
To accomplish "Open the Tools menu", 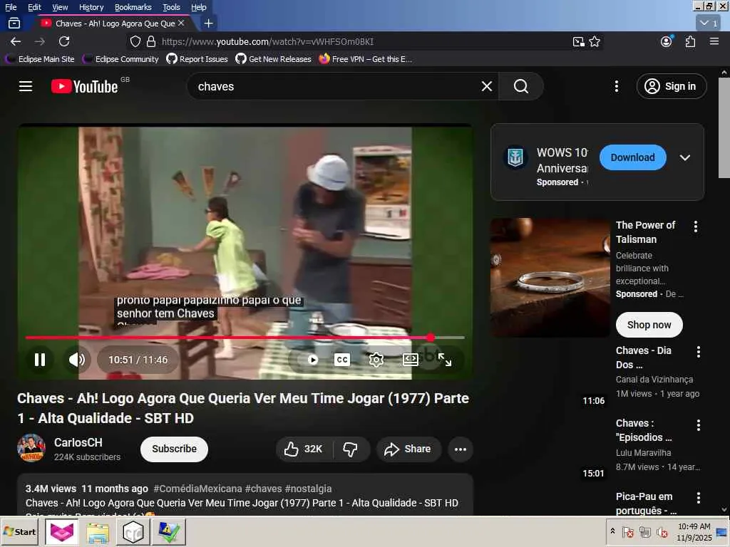I will coord(171,7).
